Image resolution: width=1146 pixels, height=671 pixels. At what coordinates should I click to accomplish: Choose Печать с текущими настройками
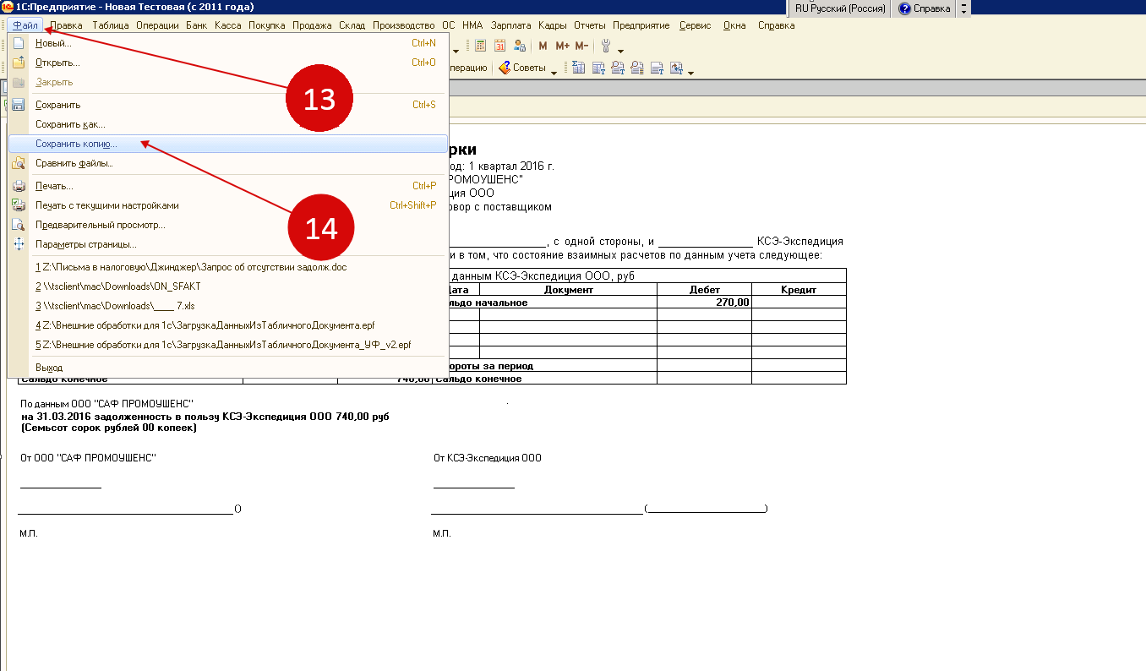(227, 205)
